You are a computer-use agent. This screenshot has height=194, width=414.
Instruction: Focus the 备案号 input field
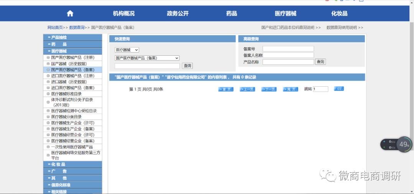(288, 49)
